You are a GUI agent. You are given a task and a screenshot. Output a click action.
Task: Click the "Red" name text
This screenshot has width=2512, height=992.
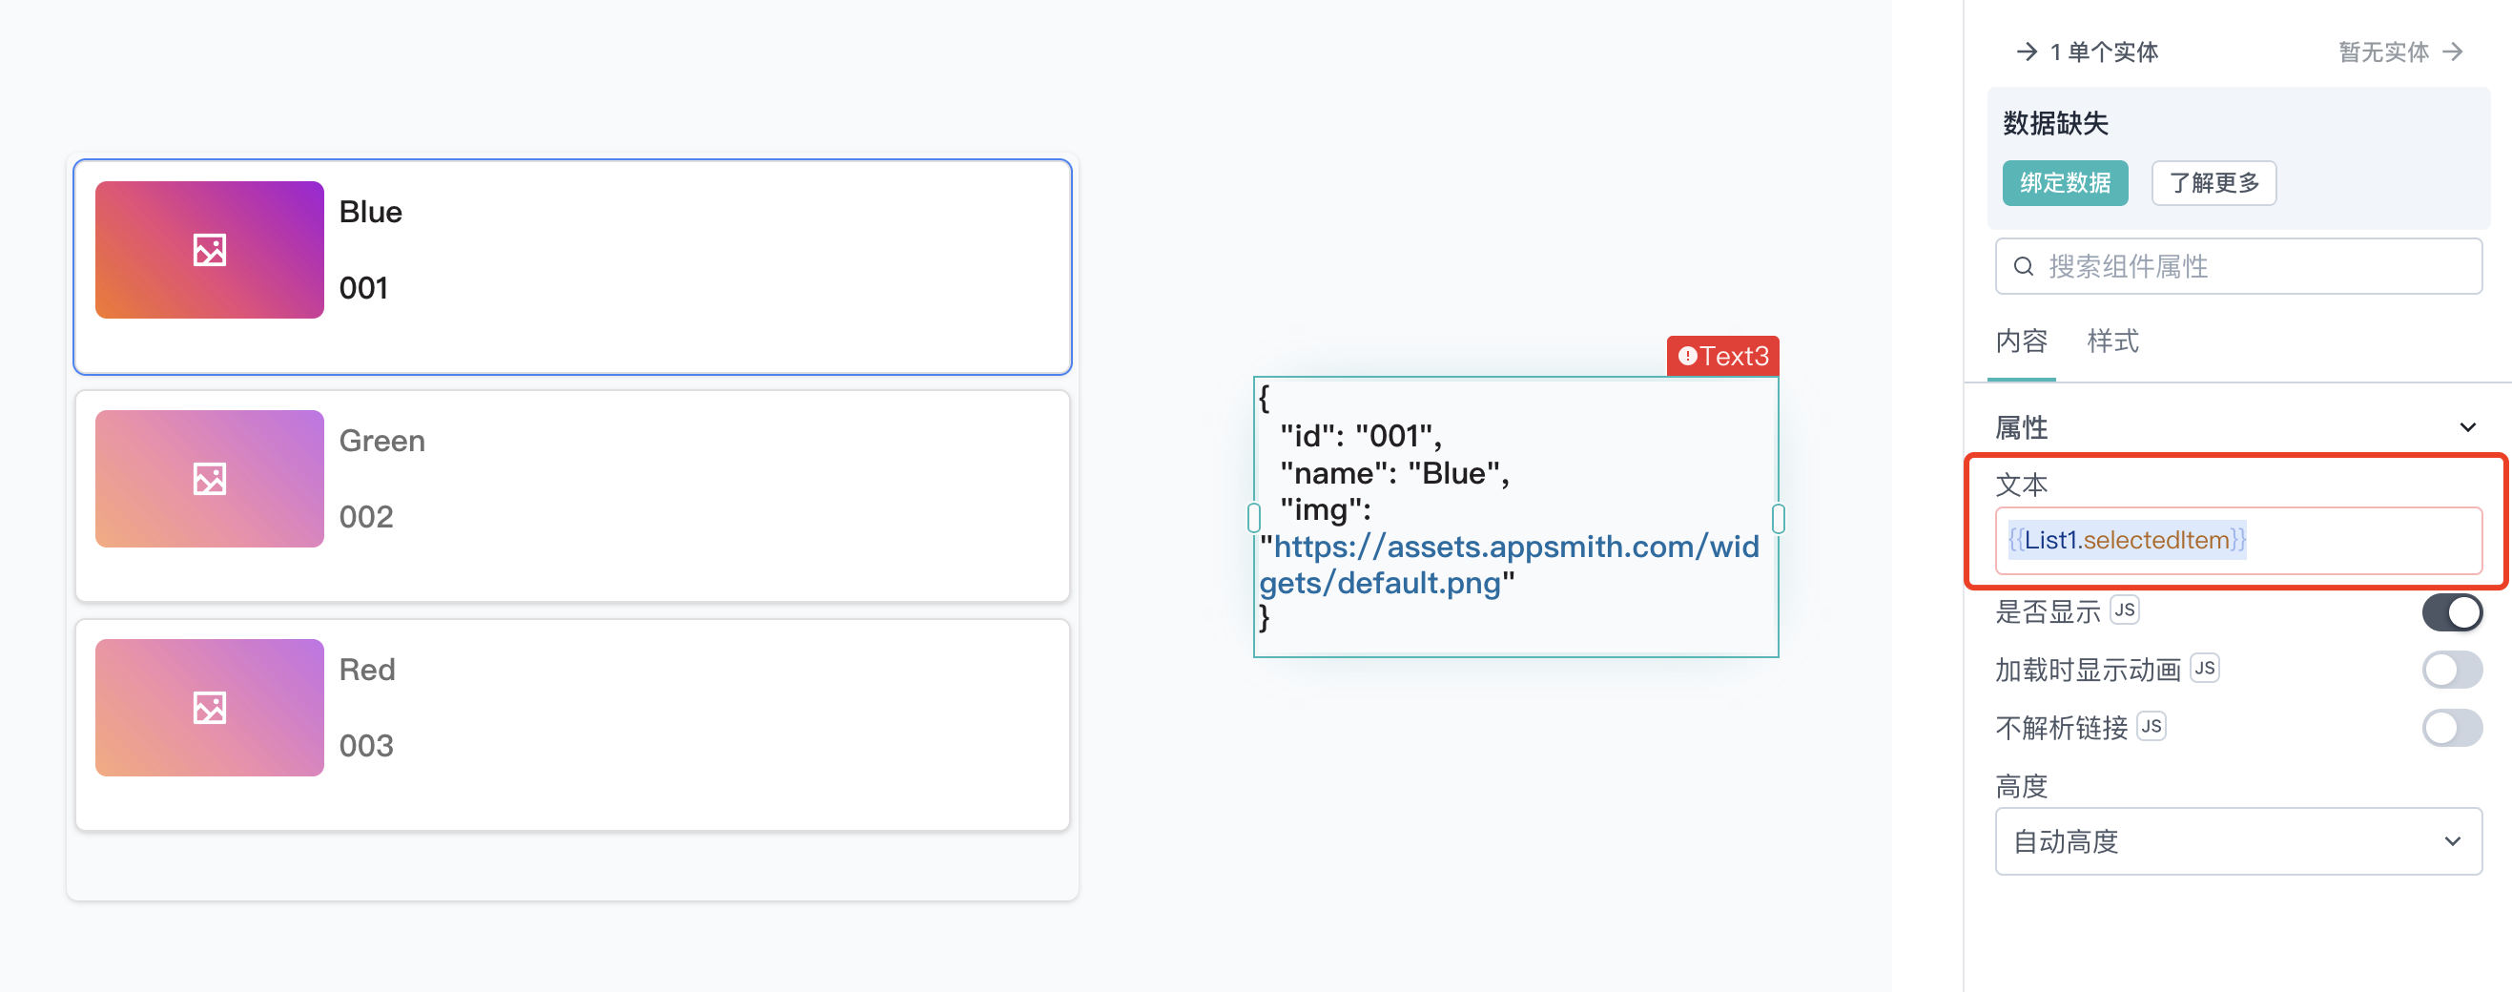366,670
